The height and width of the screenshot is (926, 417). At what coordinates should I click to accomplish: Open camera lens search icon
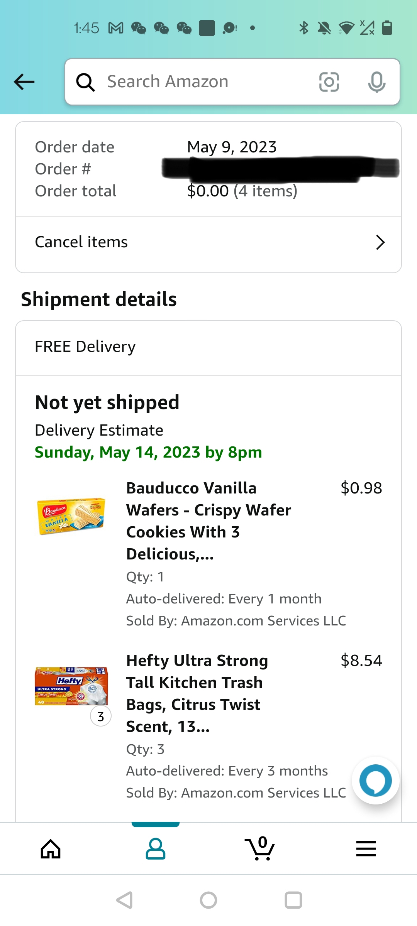click(329, 82)
